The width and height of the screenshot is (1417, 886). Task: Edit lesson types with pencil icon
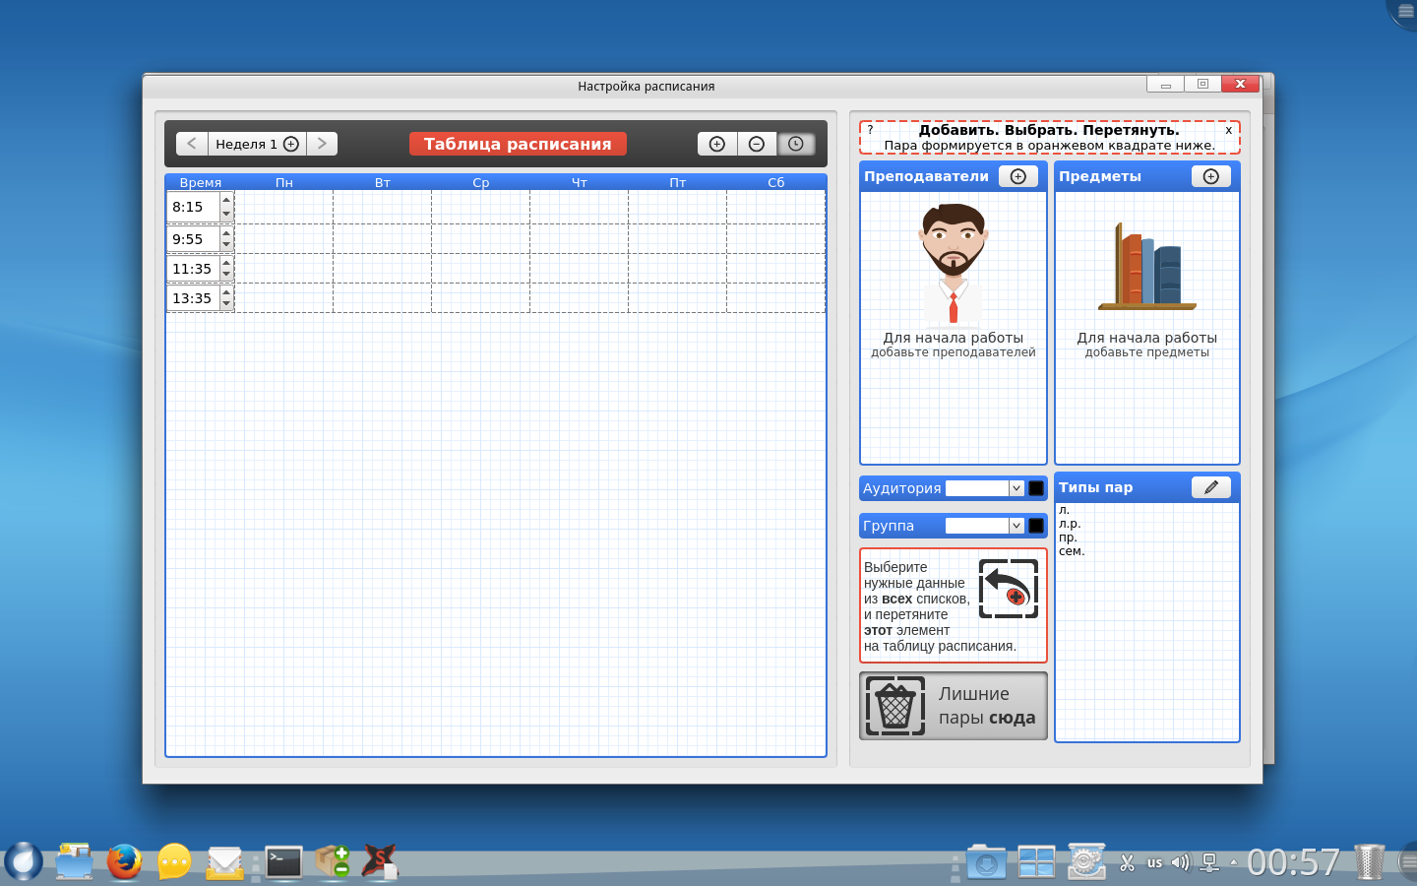(1211, 487)
